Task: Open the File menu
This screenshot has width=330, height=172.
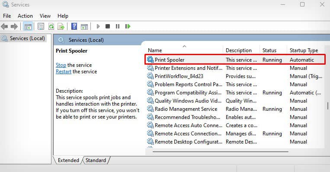Action: (x=7, y=16)
